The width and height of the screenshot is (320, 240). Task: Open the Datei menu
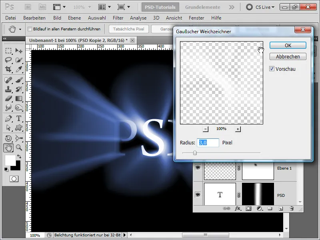pos(11,18)
